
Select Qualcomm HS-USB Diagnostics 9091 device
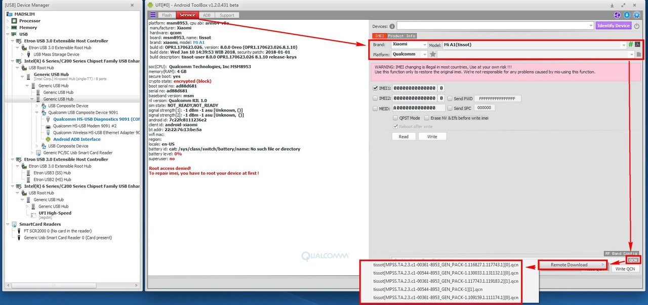pos(96,120)
